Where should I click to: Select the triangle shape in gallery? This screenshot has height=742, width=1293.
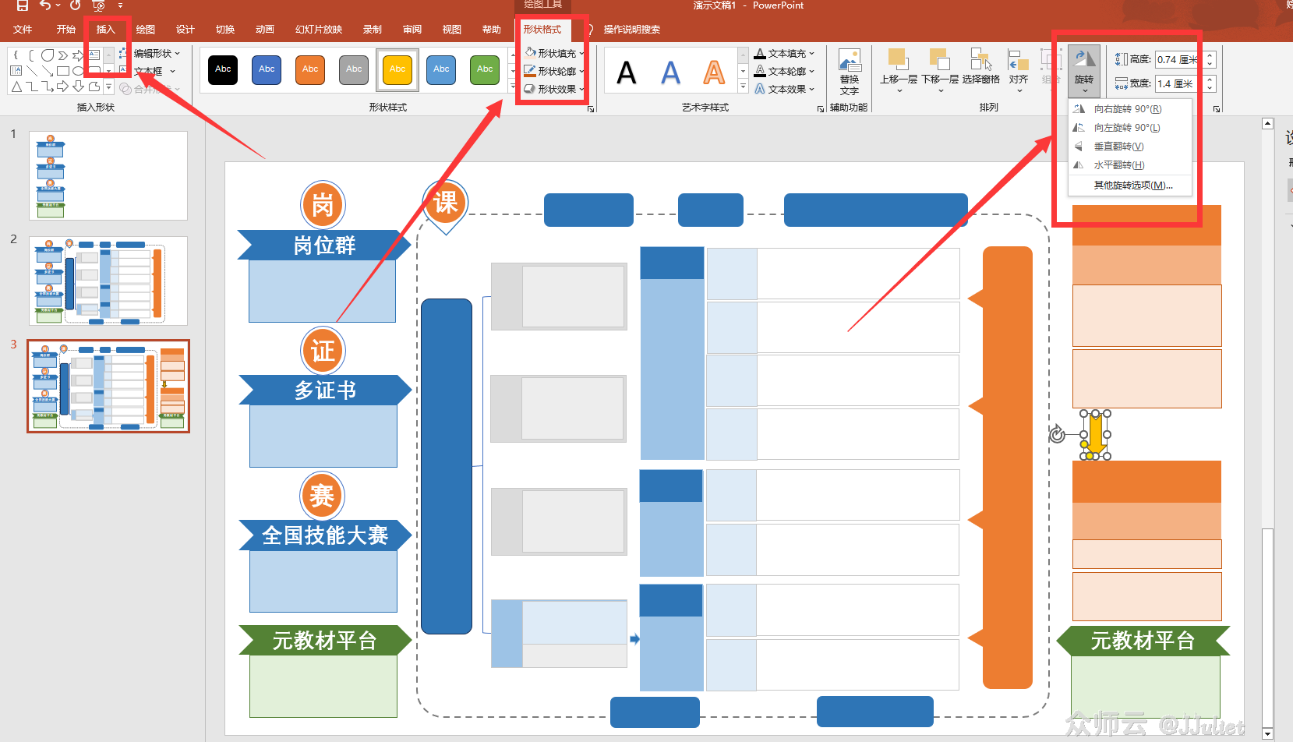click(x=16, y=87)
